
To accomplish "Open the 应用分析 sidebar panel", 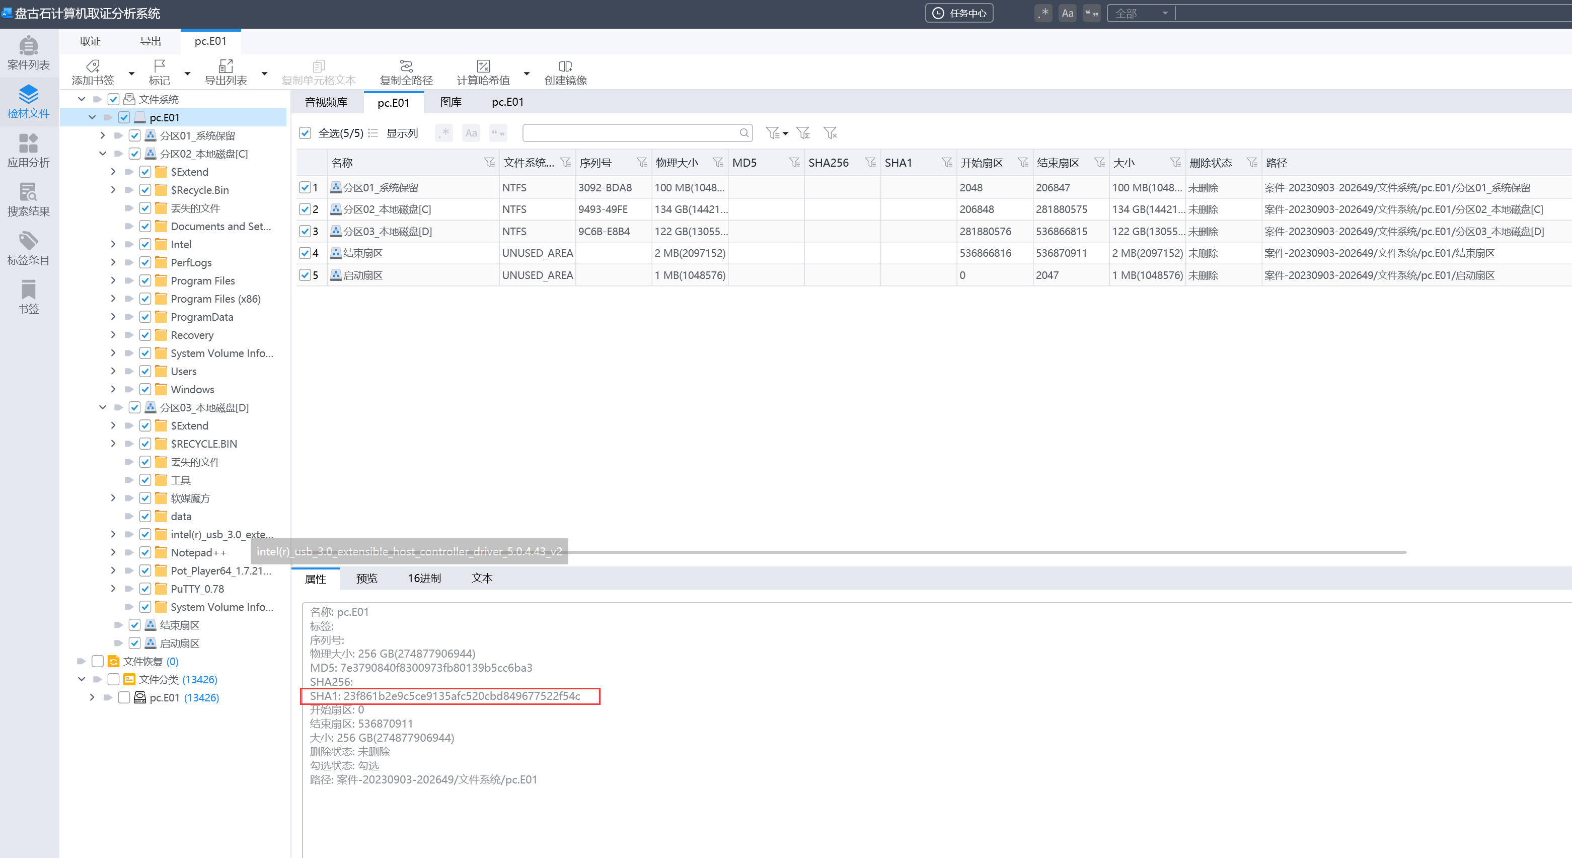I will pyautogui.click(x=29, y=150).
